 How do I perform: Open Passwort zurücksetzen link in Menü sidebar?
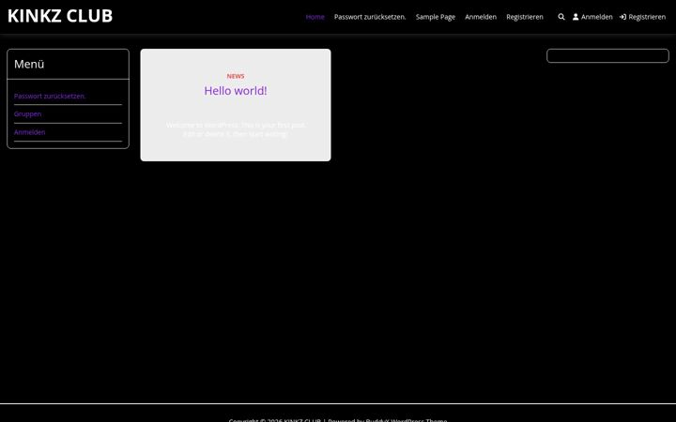point(50,96)
